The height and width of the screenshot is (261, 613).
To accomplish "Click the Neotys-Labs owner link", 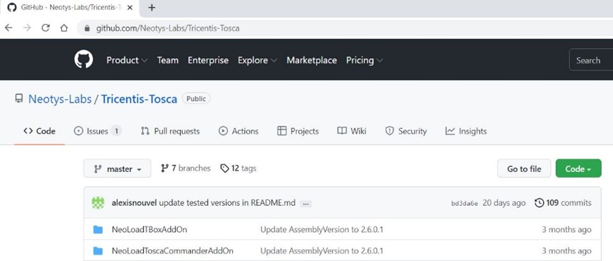I will [60, 99].
